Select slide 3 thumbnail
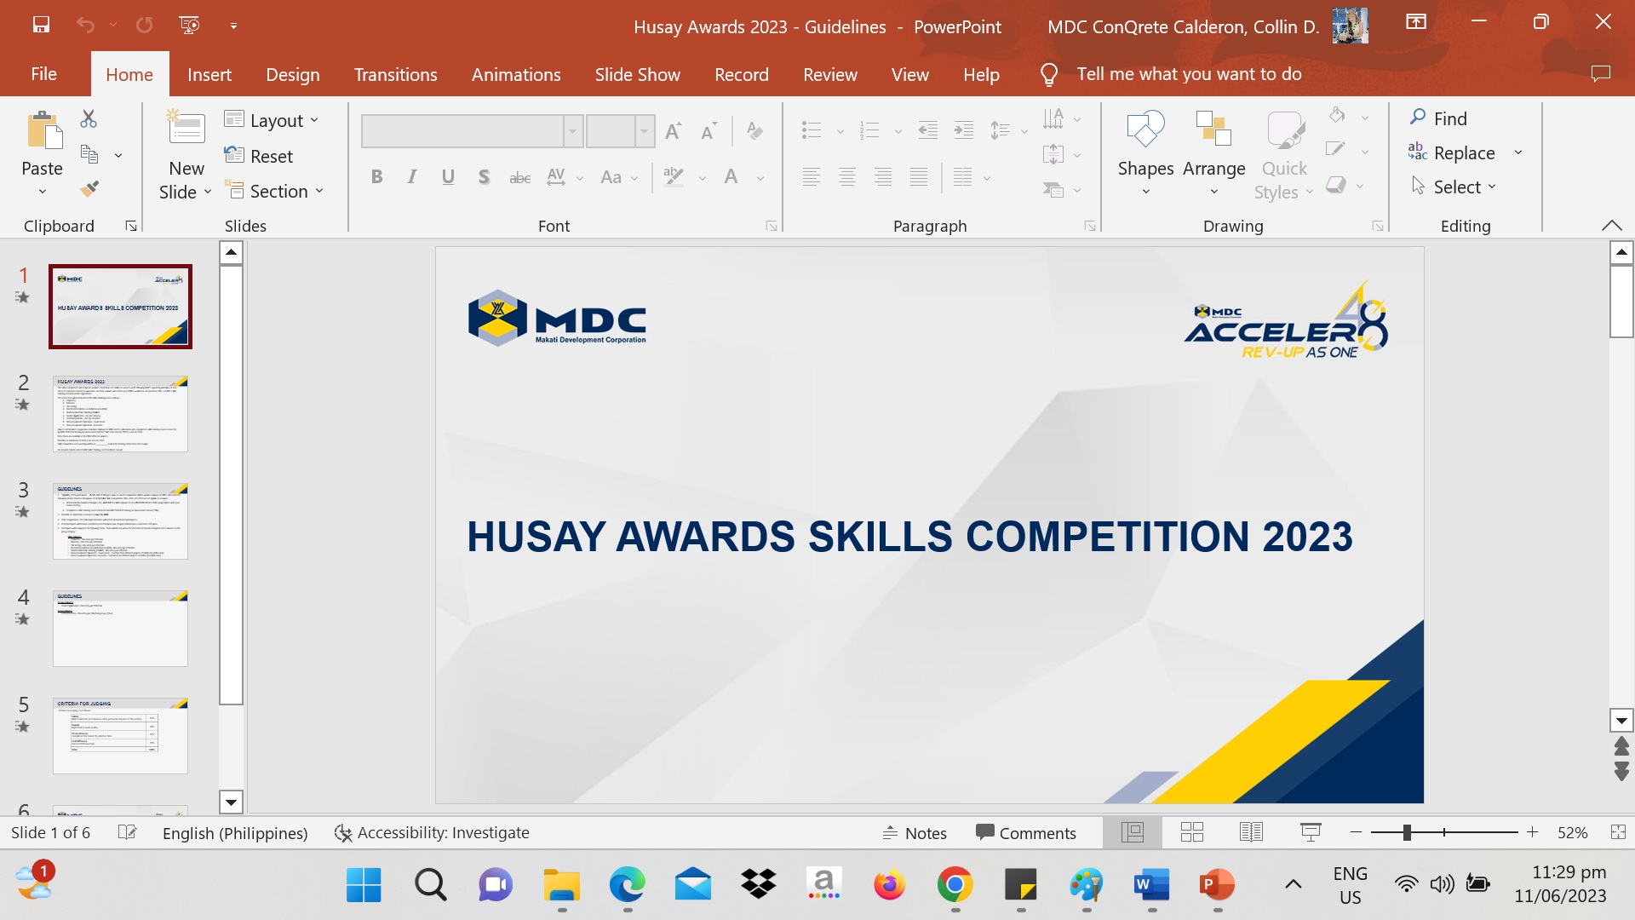 120,521
